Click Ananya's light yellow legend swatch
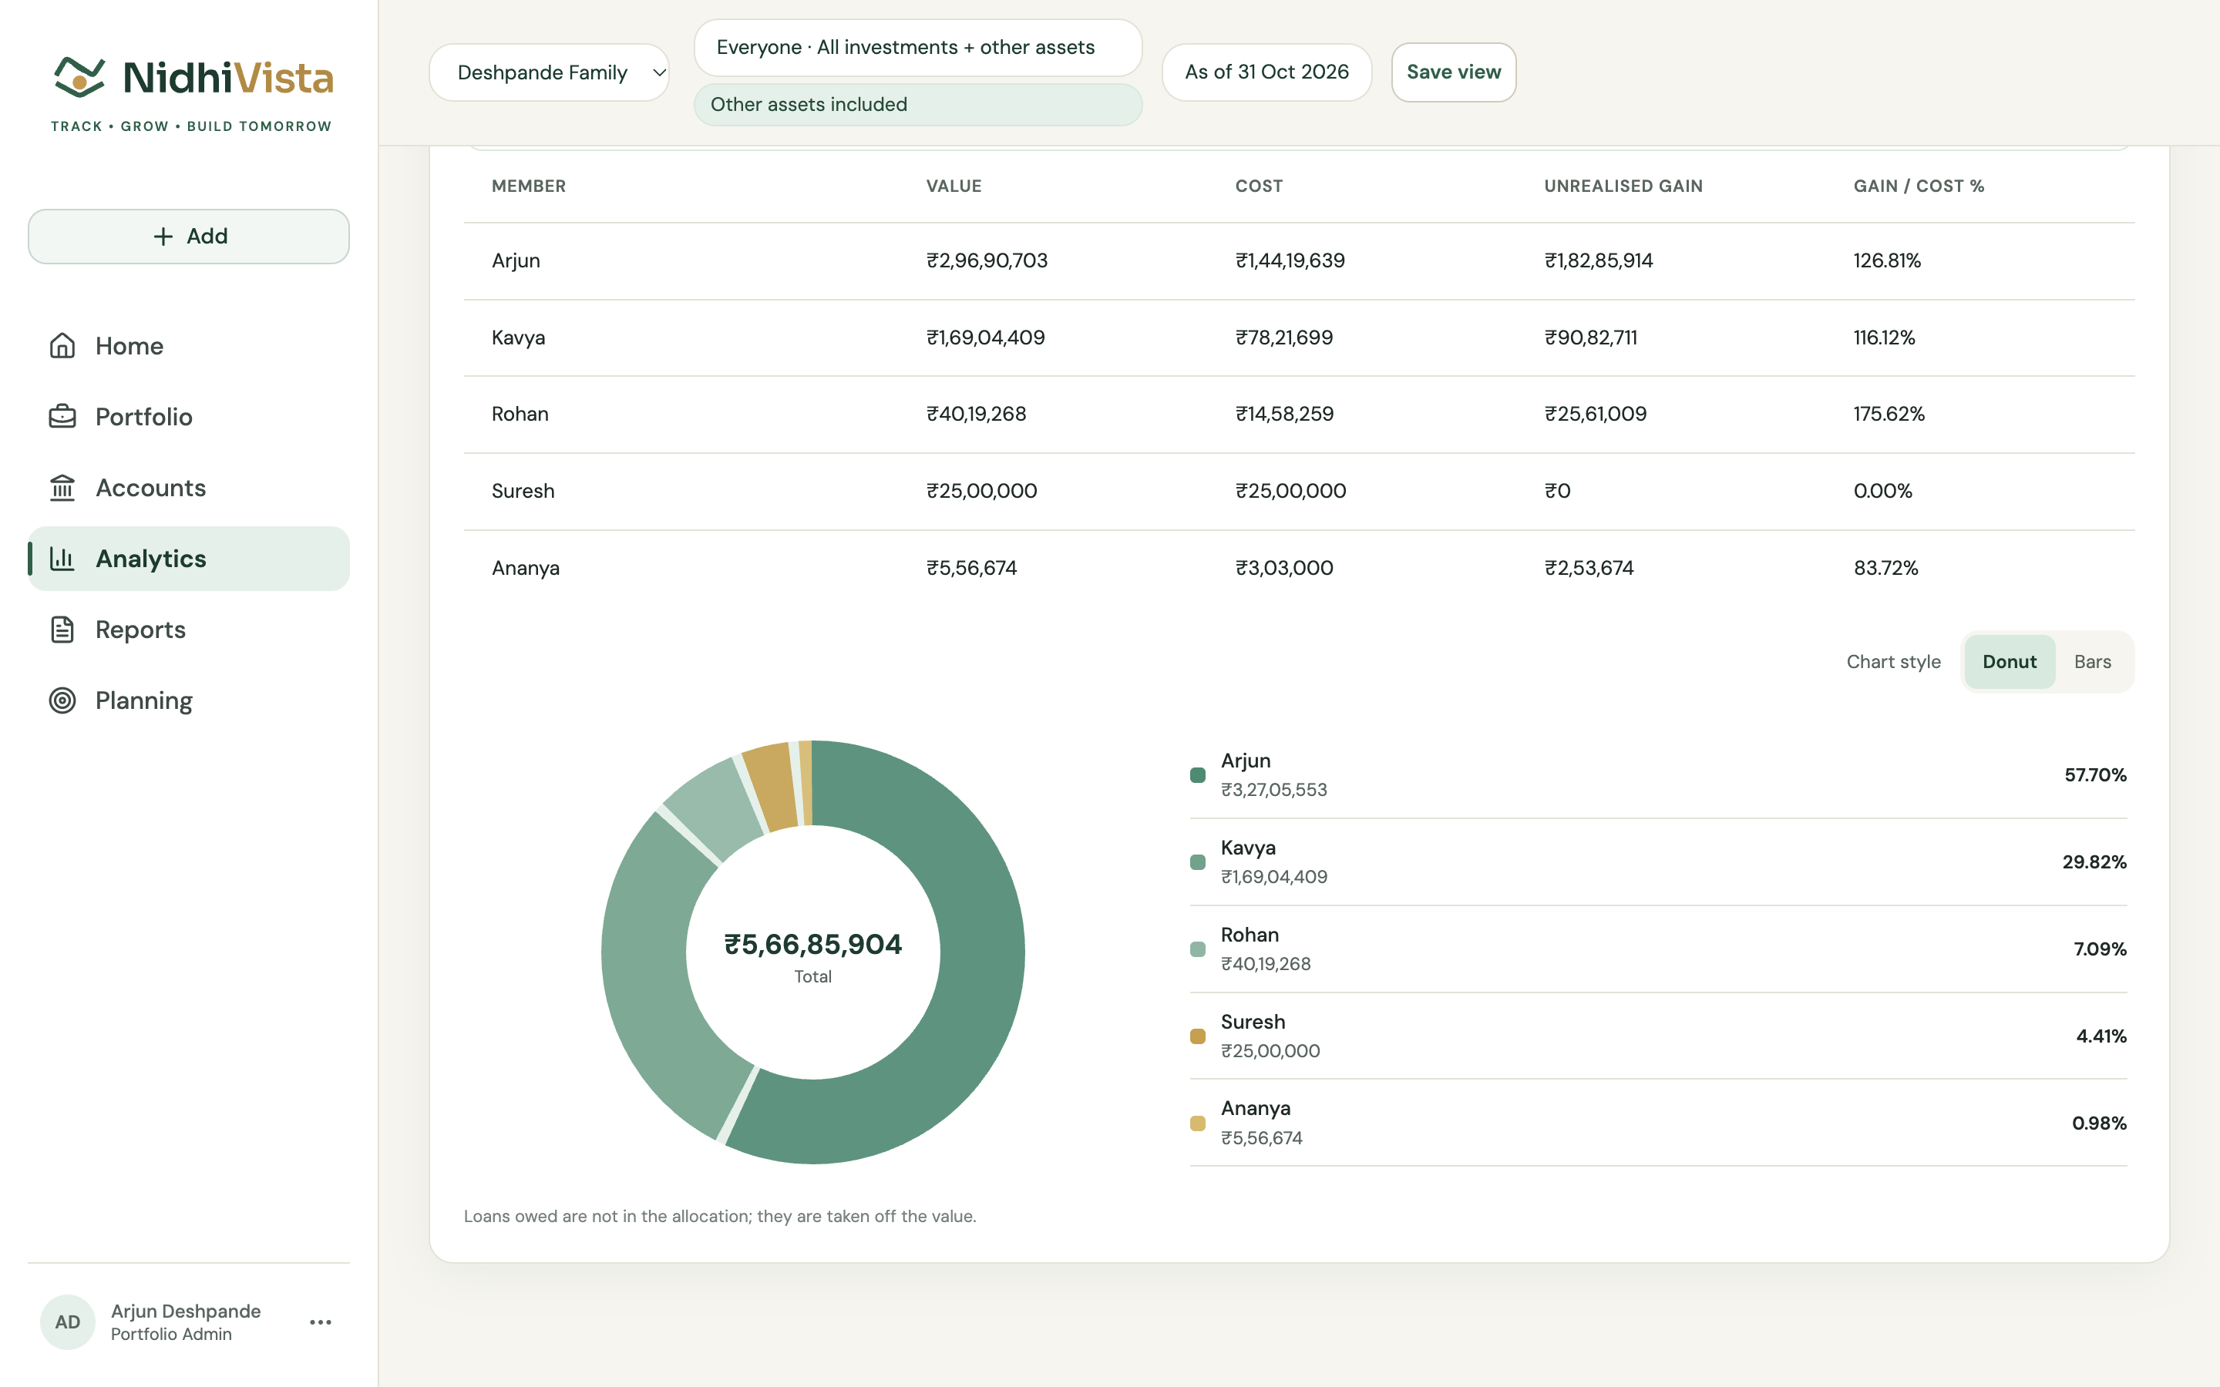 1197,1123
